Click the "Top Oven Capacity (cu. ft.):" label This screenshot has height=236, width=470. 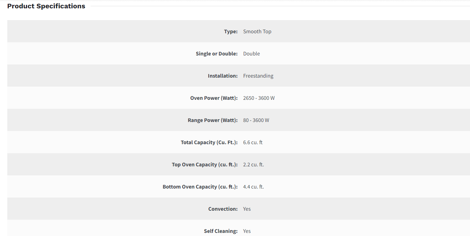pyautogui.click(x=205, y=165)
